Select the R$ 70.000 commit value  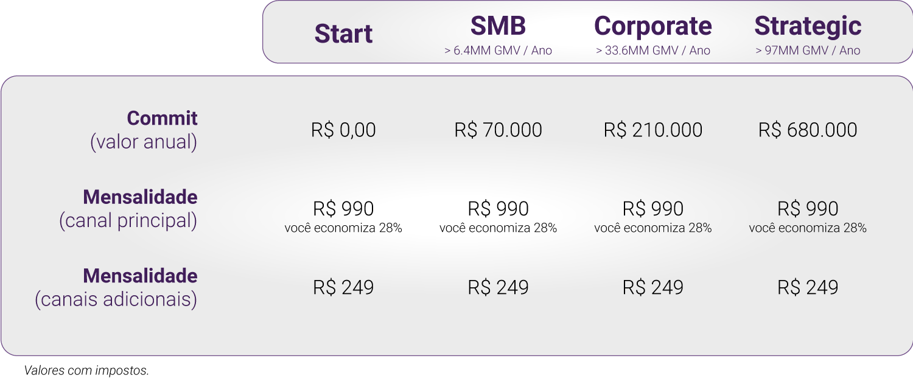coord(498,130)
